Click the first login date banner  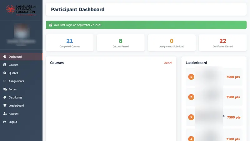(x=146, y=25)
